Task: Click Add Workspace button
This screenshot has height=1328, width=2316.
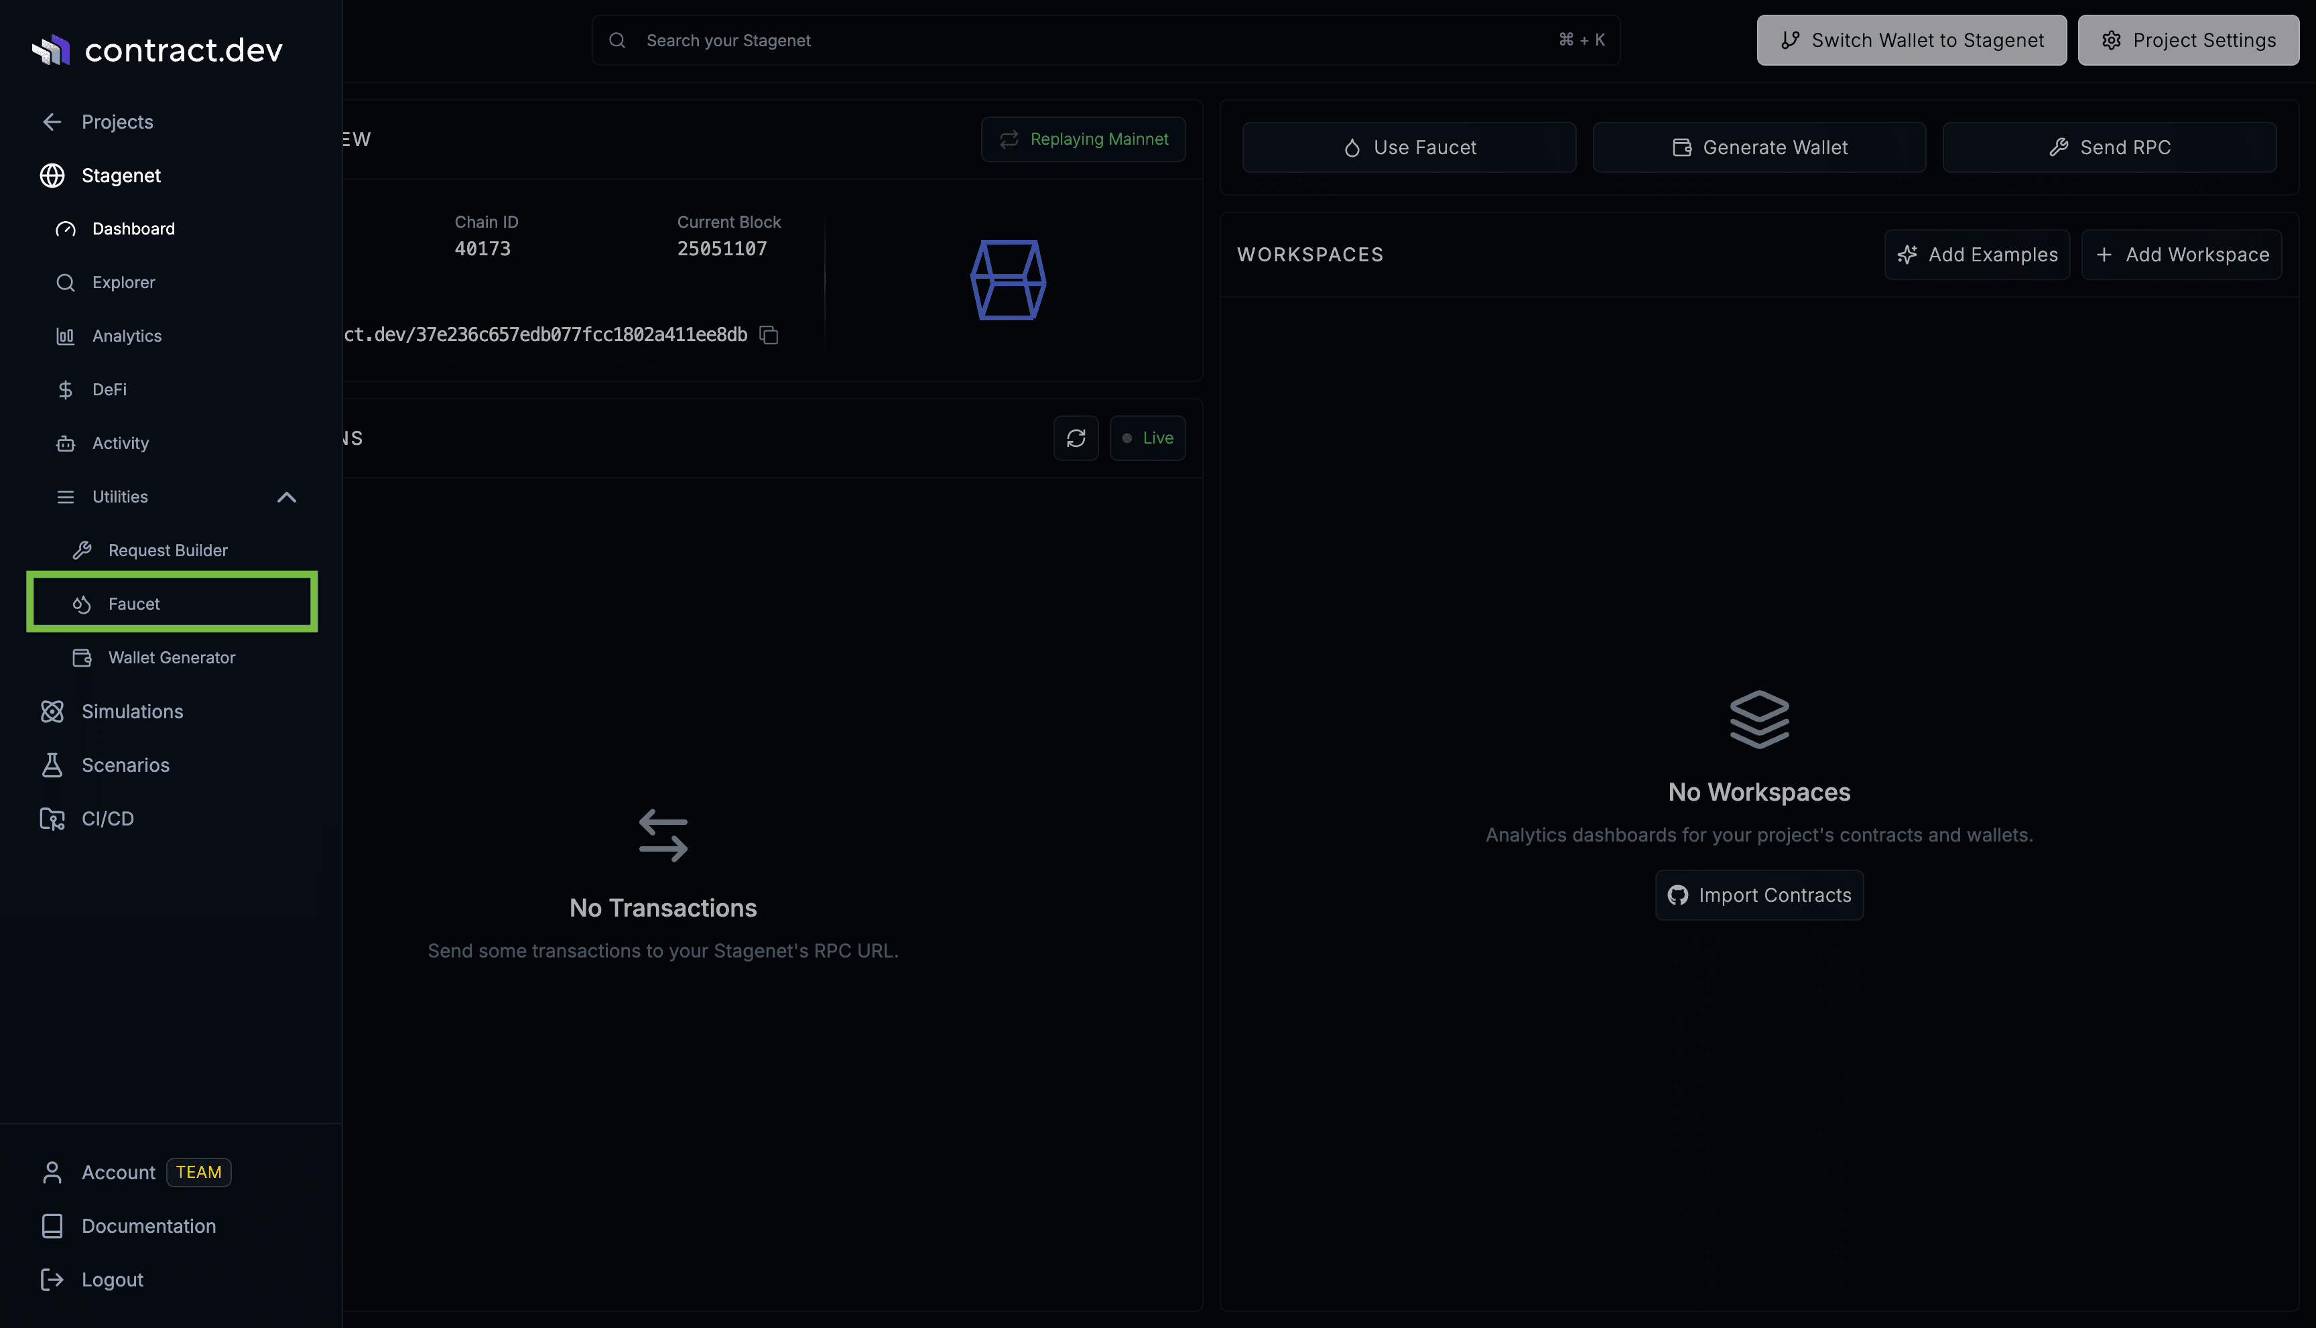Action: tap(2181, 255)
